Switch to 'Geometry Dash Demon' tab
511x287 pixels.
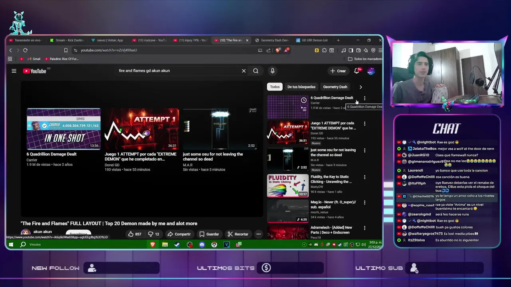point(272,40)
